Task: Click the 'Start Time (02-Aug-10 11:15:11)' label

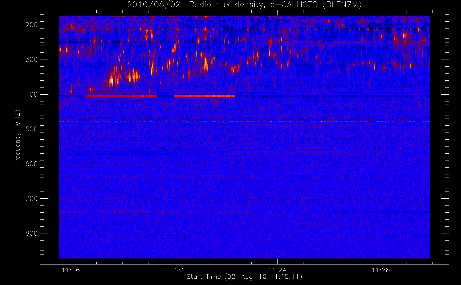Action: point(244,277)
